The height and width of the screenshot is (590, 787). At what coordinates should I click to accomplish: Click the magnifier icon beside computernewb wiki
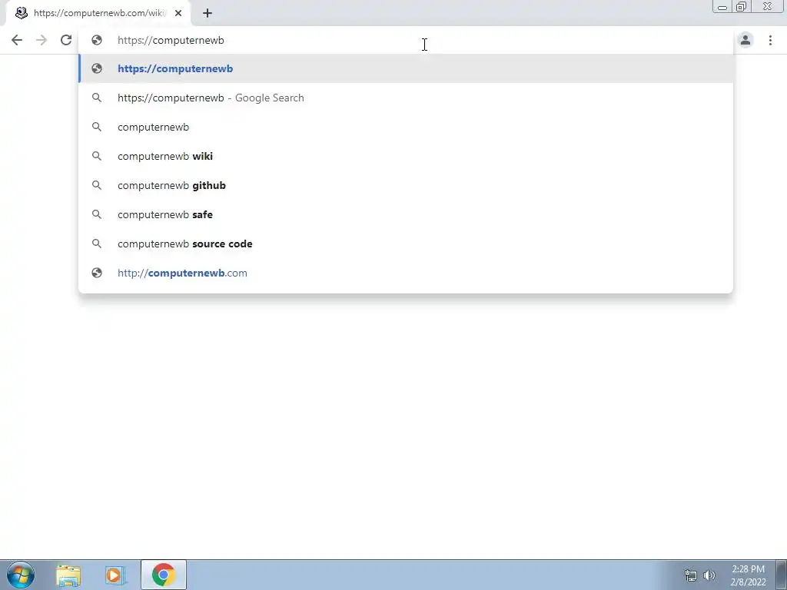click(97, 156)
